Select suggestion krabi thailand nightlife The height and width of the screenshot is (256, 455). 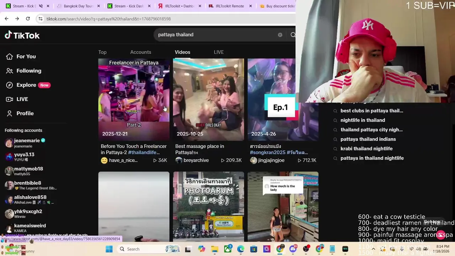click(x=366, y=149)
